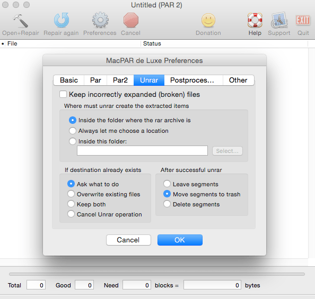Select the Unrar tab
This screenshot has width=315, height=299.
tap(149, 80)
